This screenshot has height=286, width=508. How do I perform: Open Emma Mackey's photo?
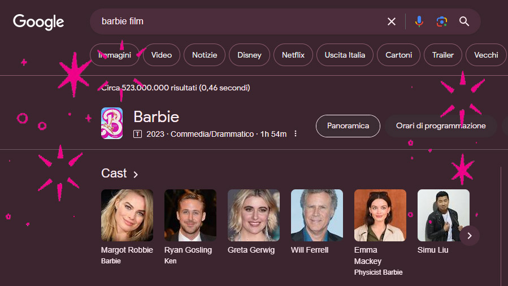380,215
